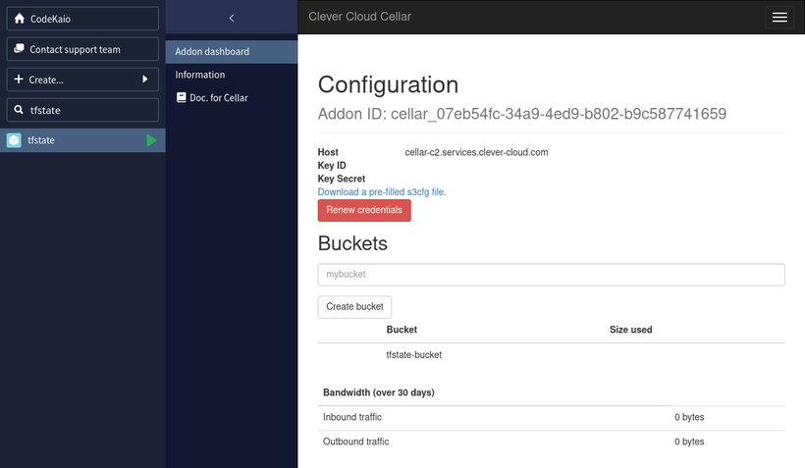Open the Addon dashboard menu item
Image resolution: width=805 pixels, height=468 pixels.
click(212, 51)
